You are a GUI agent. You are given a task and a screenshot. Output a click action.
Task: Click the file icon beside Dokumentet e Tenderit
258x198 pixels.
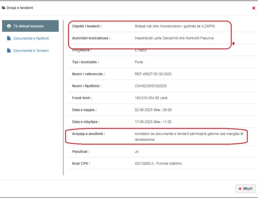(9, 51)
